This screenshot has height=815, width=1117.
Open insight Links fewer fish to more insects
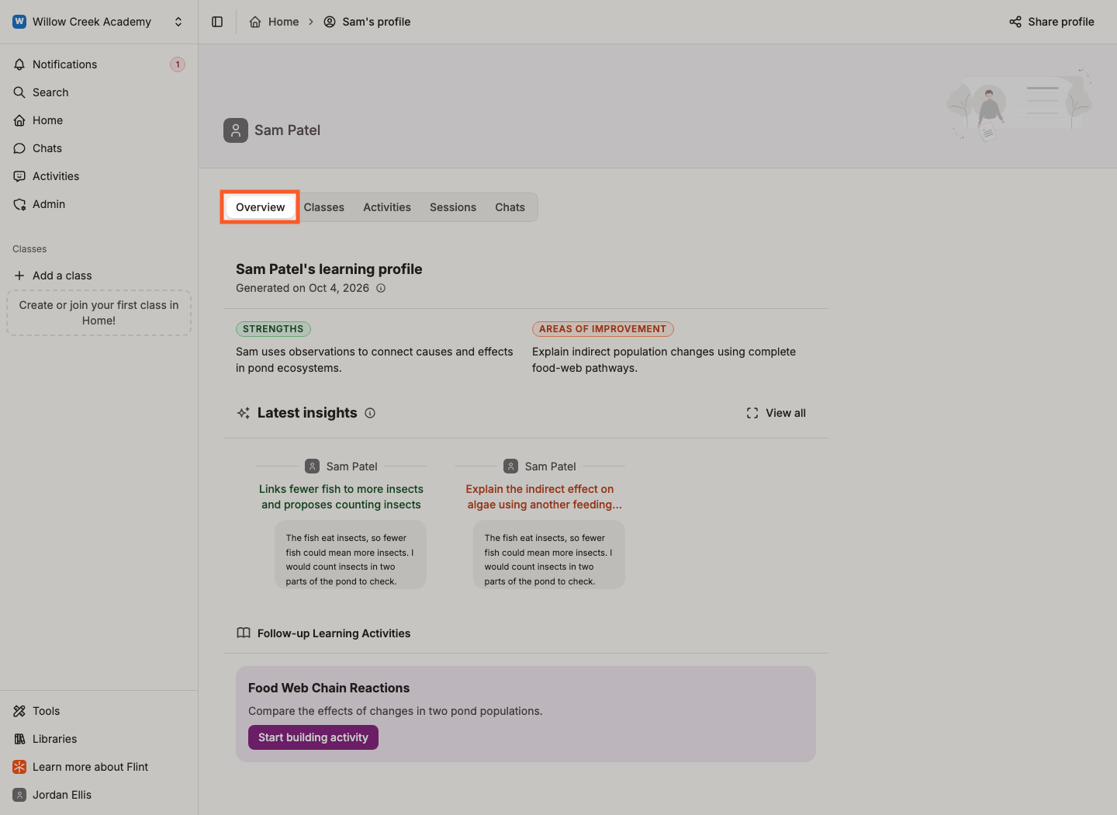(x=341, y=497)
